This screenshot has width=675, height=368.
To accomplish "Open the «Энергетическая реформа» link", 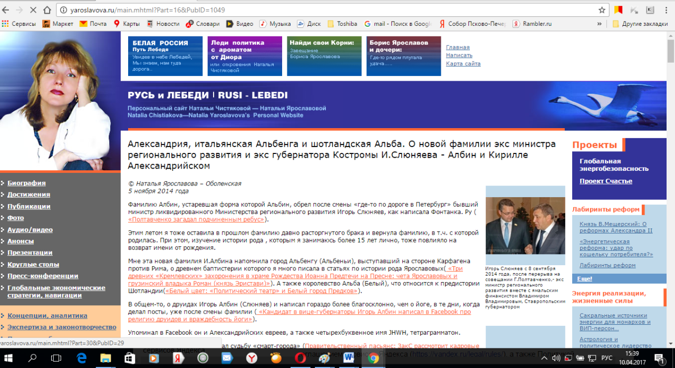I will 616,248.
